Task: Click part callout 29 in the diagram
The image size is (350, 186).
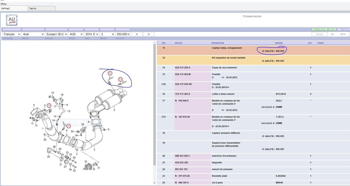Action: (x=48, y=157)
